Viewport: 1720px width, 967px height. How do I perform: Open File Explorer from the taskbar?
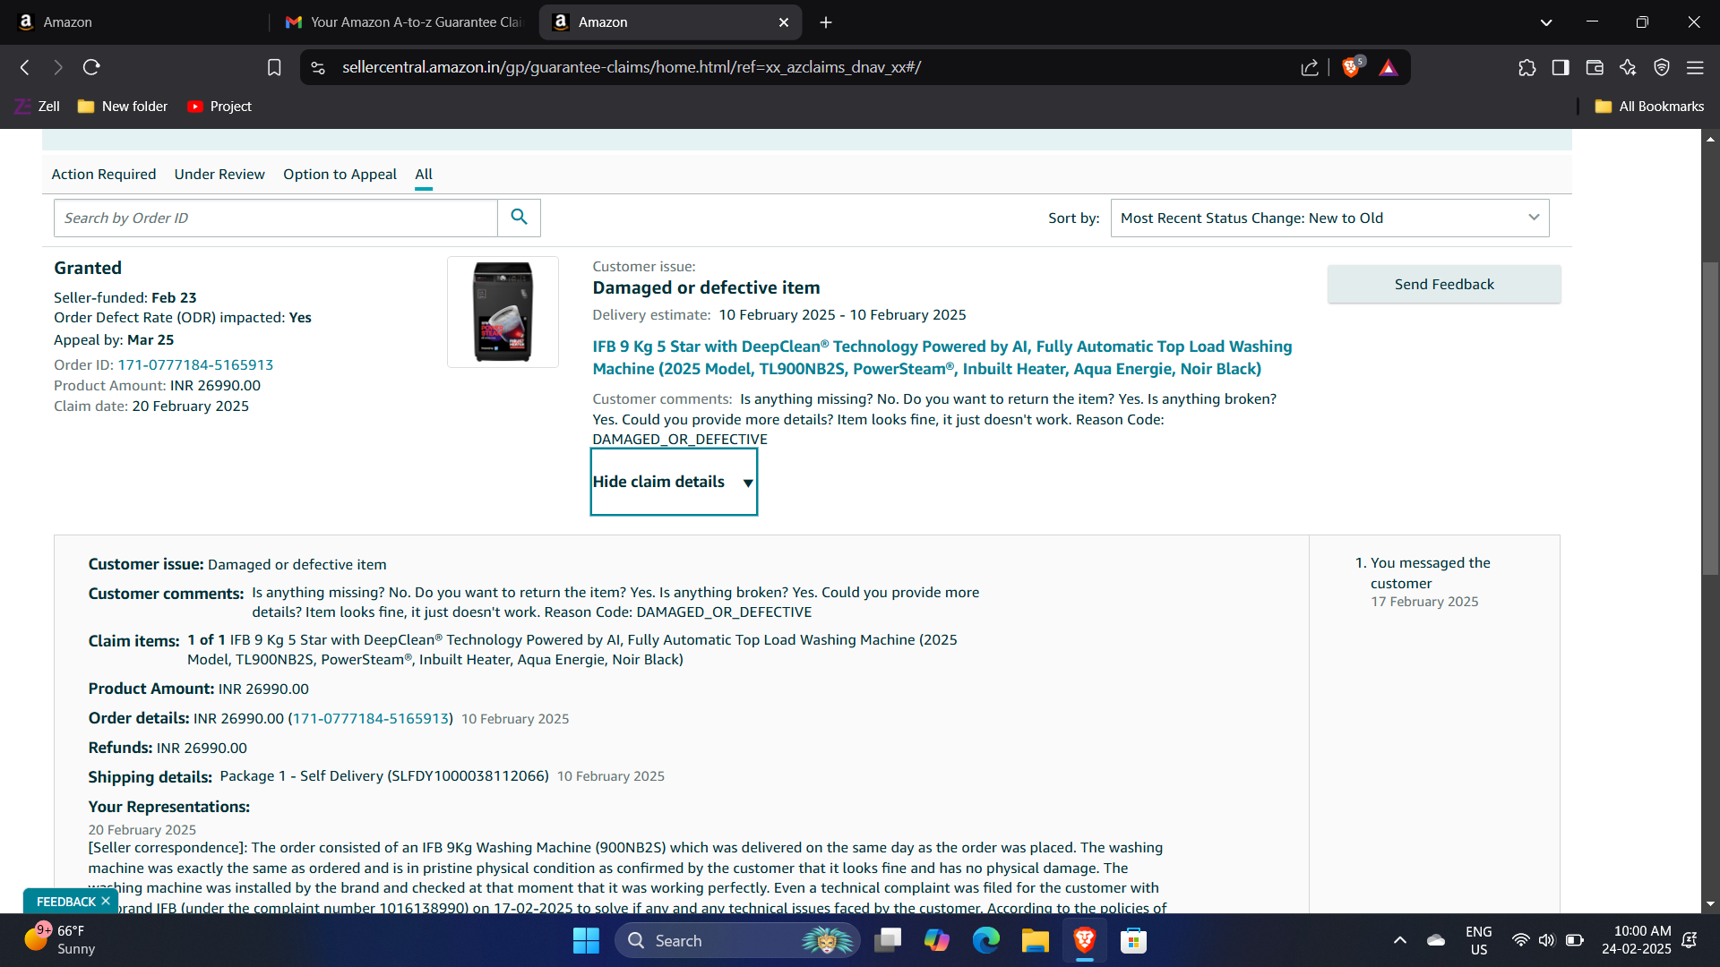1036,941
